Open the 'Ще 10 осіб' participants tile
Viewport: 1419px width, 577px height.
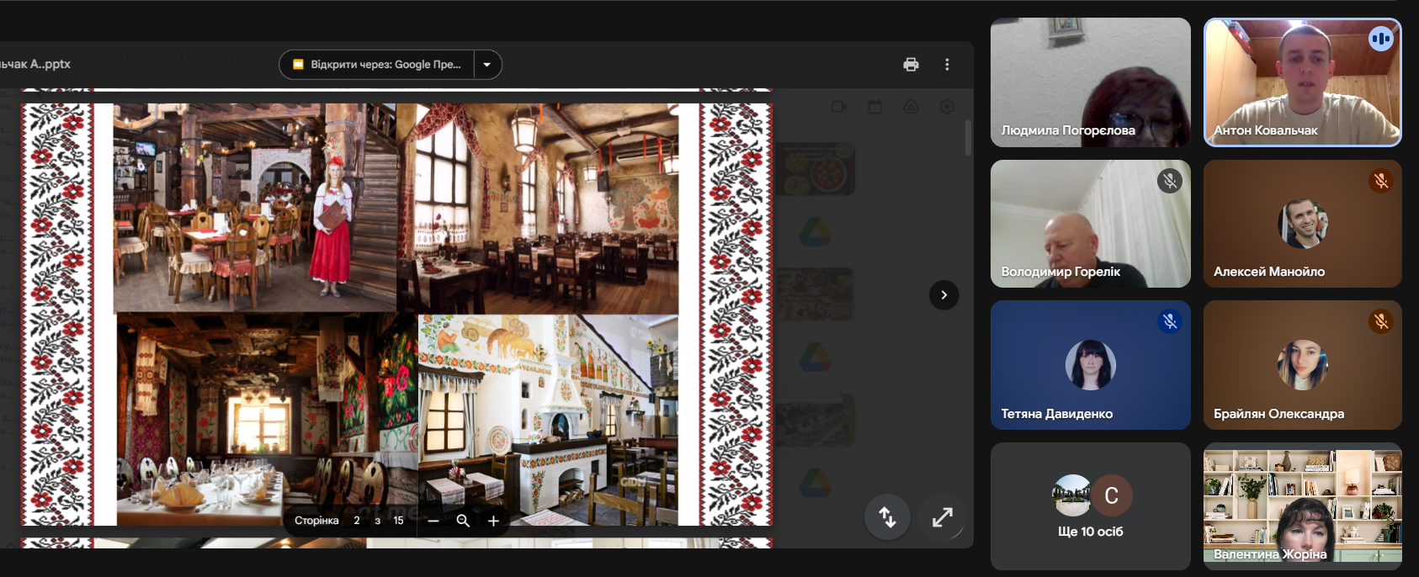(1090, 506)
